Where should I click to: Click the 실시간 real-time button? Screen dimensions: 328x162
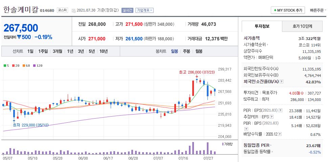point(127,10)
